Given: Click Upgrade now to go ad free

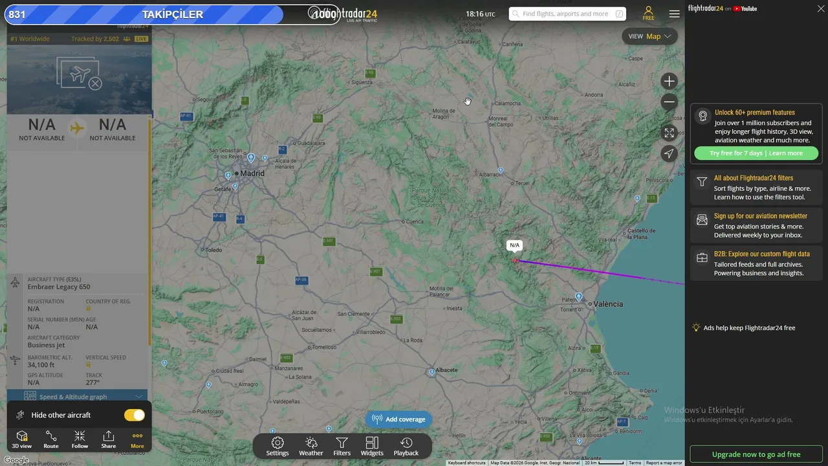Looking at the screenshot, I should (x=756, y=454).
